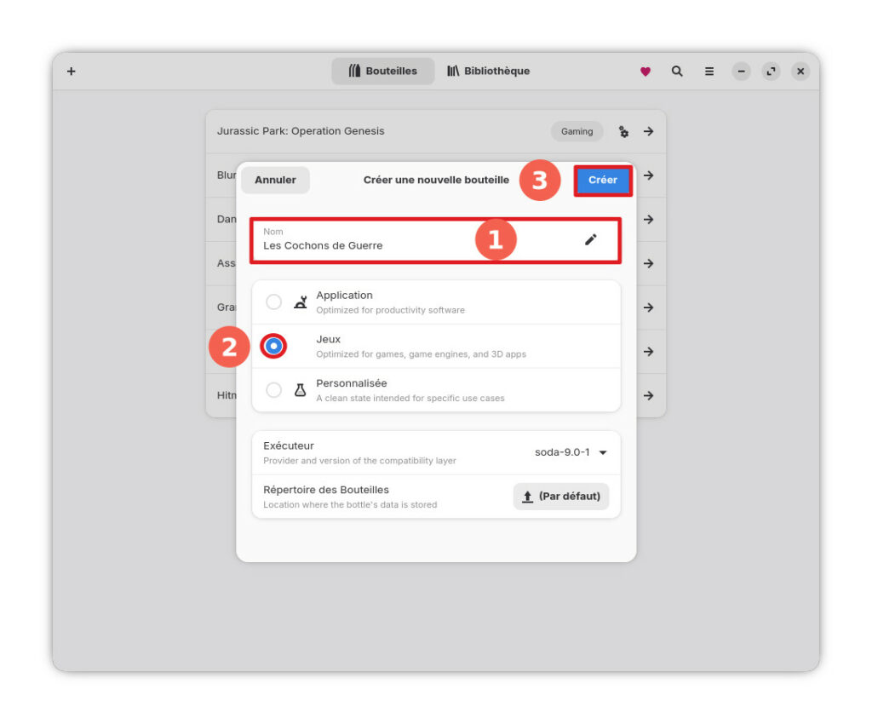The image size is (872, 724).
Task: Click the flask icon beside Personnalisée
Action: 300,390
